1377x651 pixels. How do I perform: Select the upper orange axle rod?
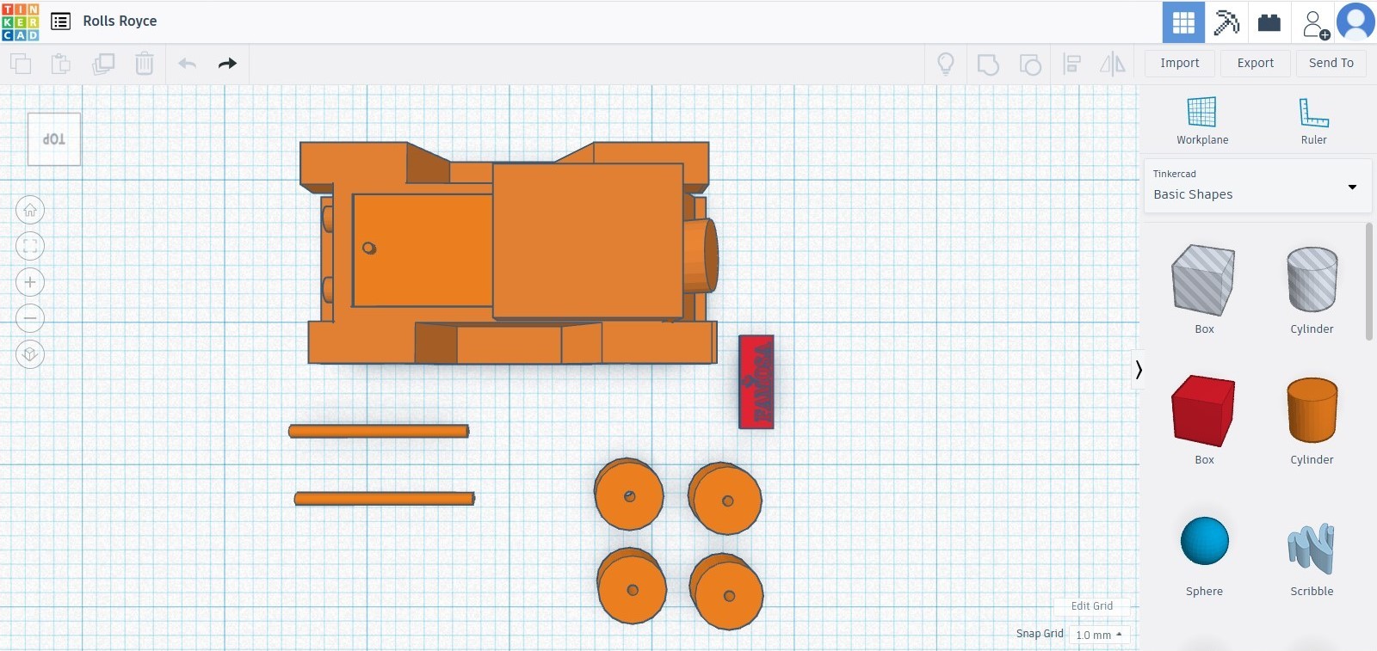[x=379, y=431]
